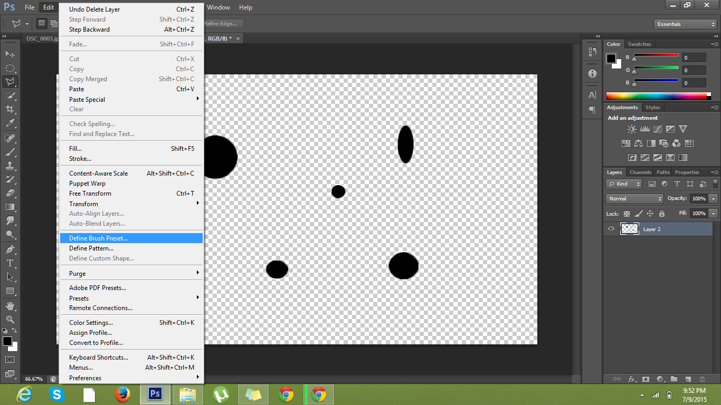The height and width of the screenshot is (405, 721).
Task: Select the Brush tool
Action: tap(10, 152)
